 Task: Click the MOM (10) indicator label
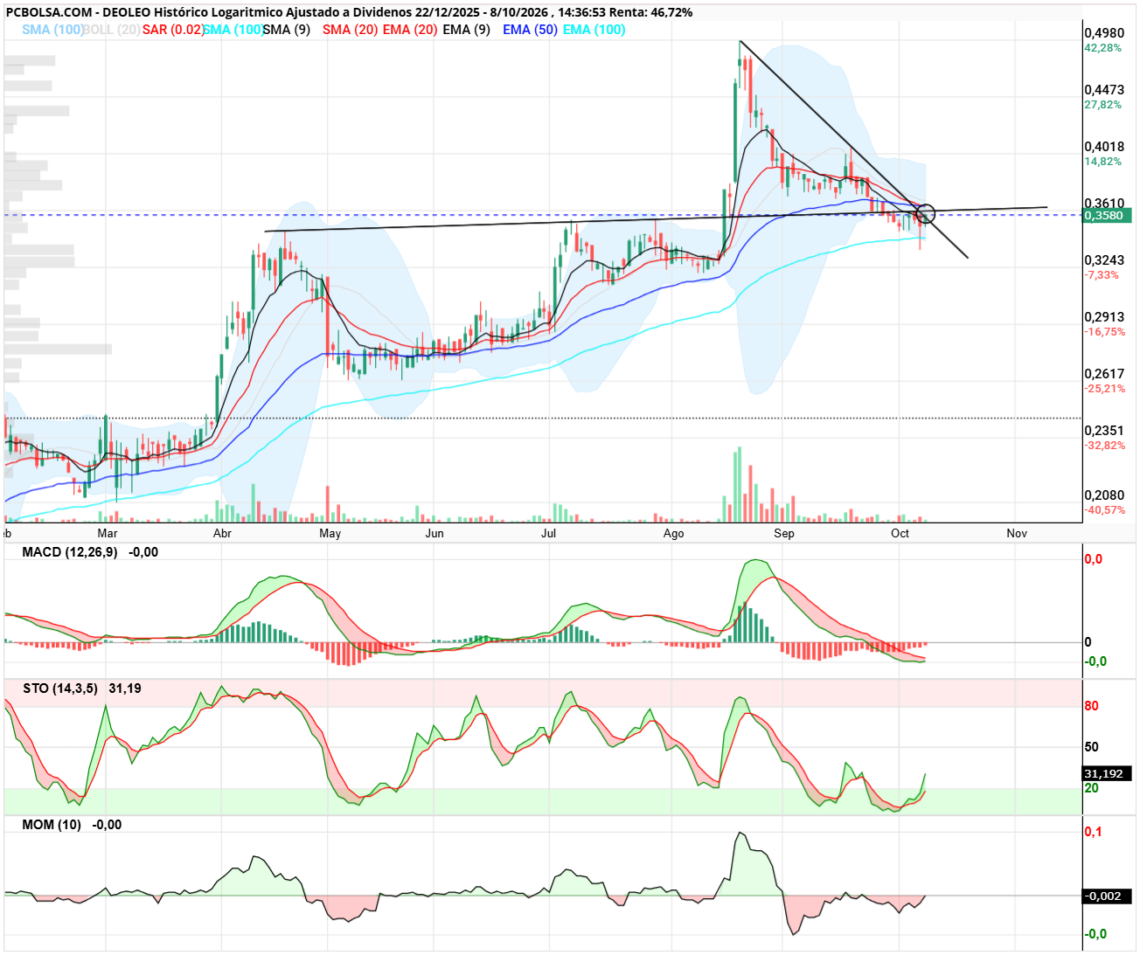[52, 825]
